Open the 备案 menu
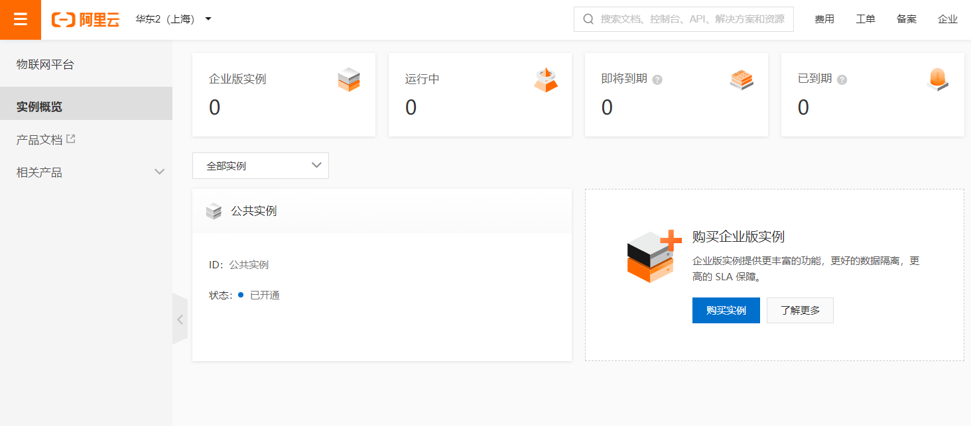Viewport: 971px width, 426px height. click(x=907, y=19)
